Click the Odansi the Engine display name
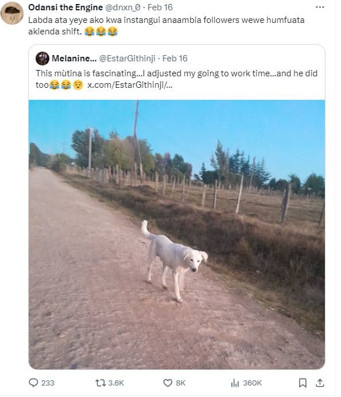The height and width of the screenshot is (397, 341). point(65,7)
